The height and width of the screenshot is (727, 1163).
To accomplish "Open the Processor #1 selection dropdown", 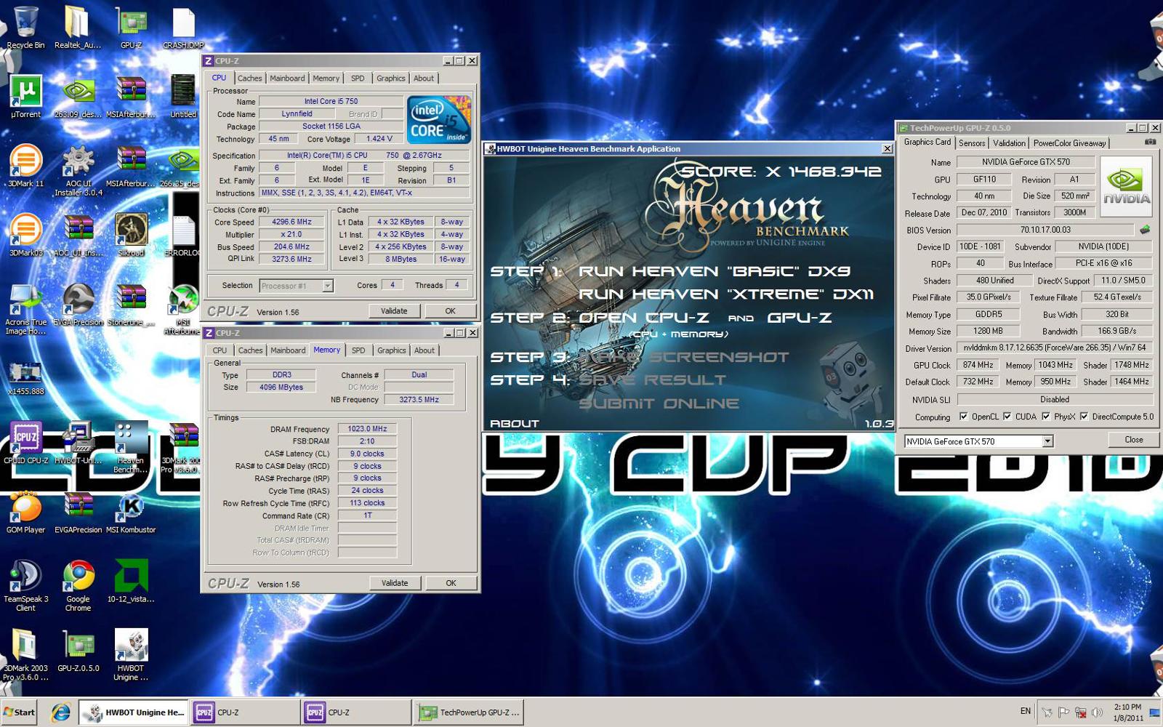I will point(296,286).
